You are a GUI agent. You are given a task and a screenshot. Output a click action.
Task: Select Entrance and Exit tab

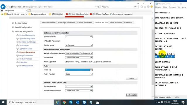pyautogui.click(x=101, y=23)
